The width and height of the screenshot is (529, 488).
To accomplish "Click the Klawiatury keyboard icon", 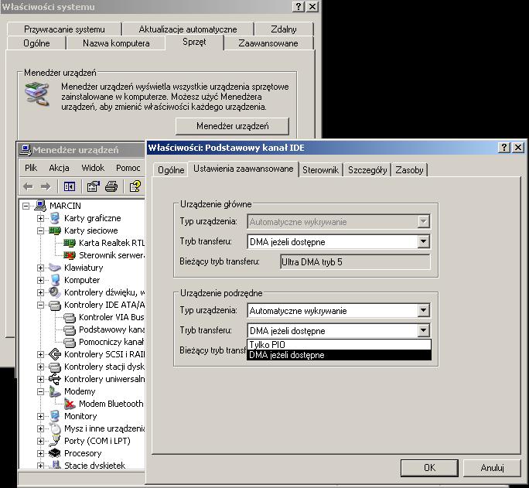I will coord(55,268).
